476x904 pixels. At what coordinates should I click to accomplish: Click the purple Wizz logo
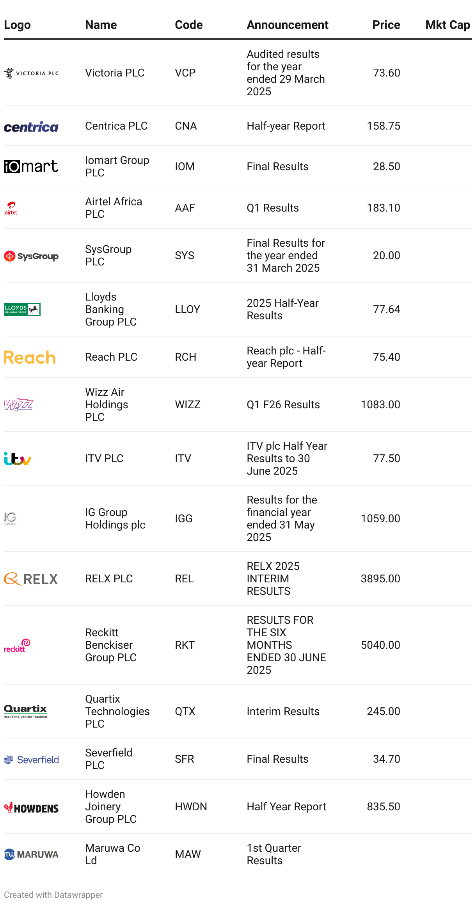pos(18,405)
